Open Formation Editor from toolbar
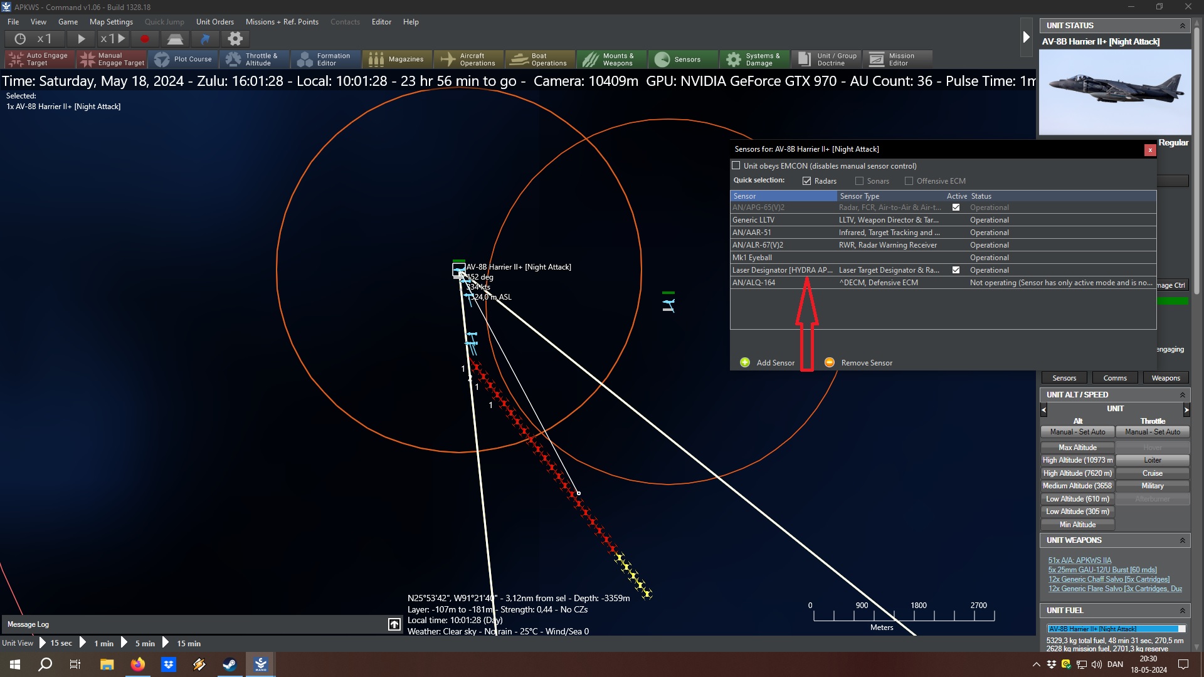Screen dimensions: 1204x677 pos(325,60)
